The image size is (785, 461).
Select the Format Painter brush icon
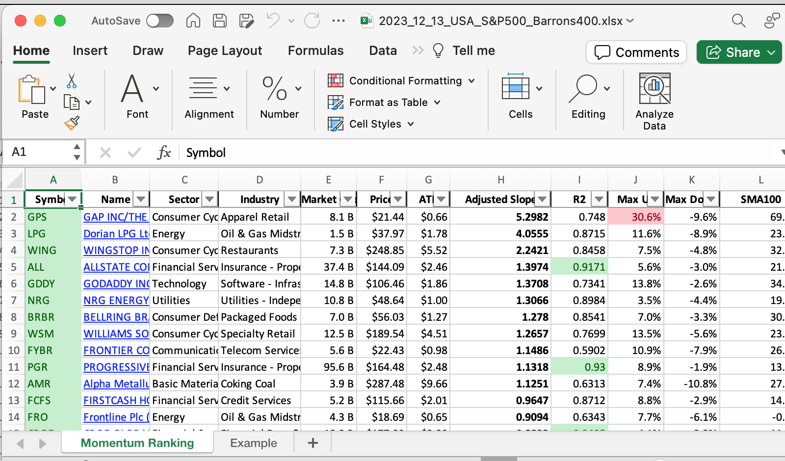pos(72,123)
